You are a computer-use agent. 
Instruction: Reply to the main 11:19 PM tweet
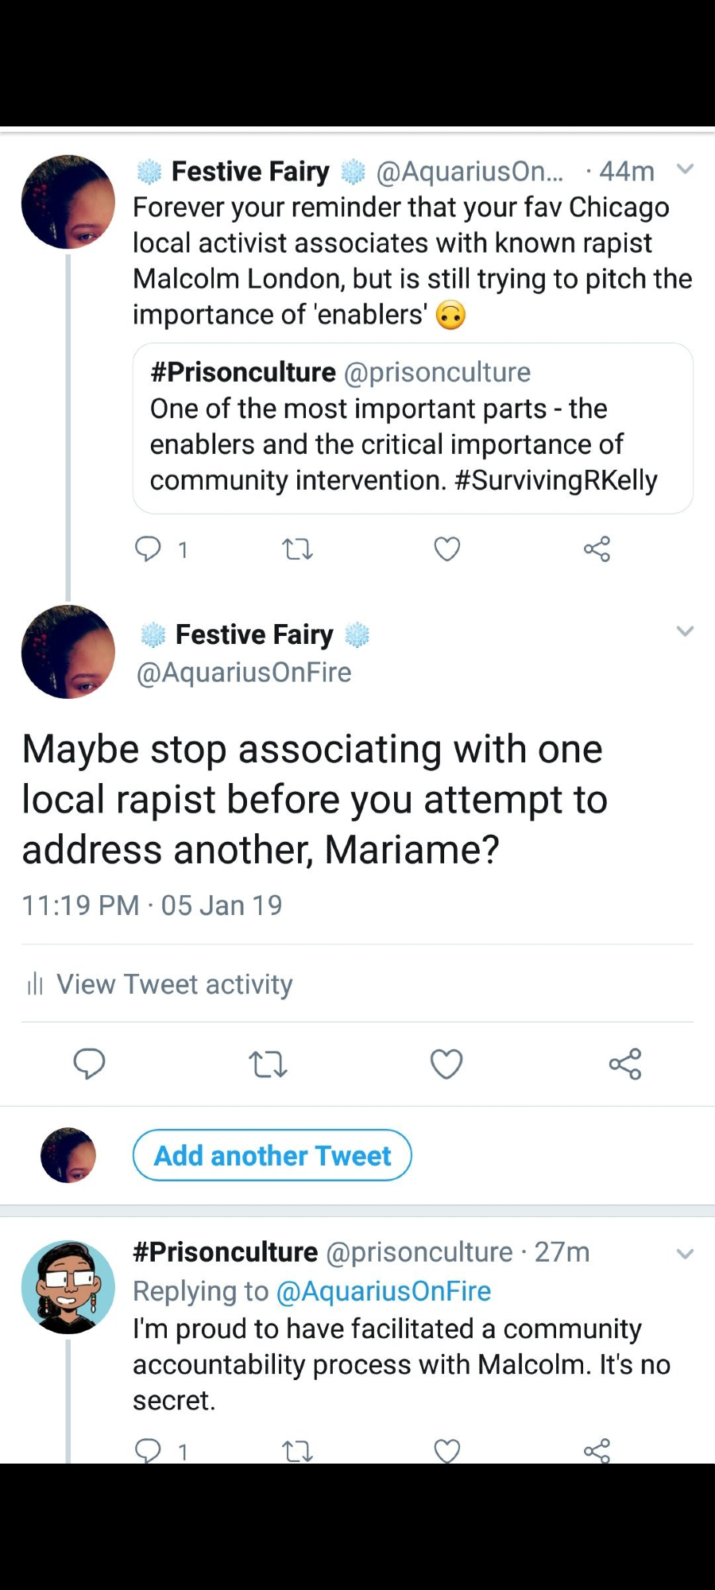click(89, 1064)
